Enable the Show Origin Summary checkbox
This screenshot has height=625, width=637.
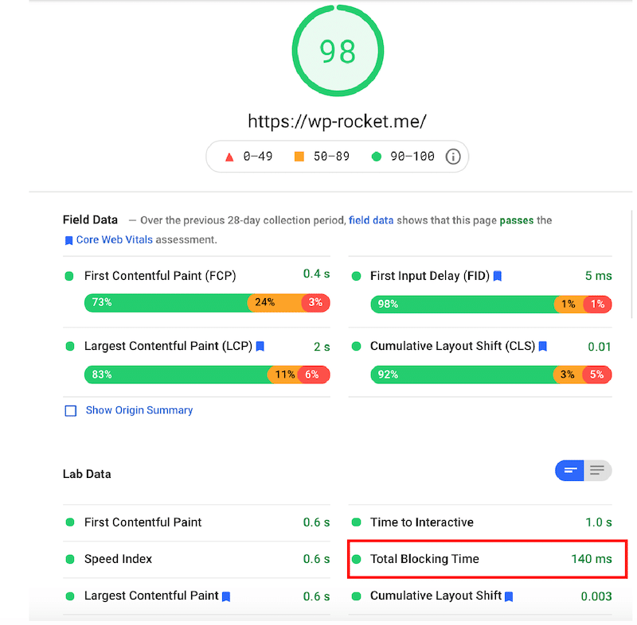[70, 411]
